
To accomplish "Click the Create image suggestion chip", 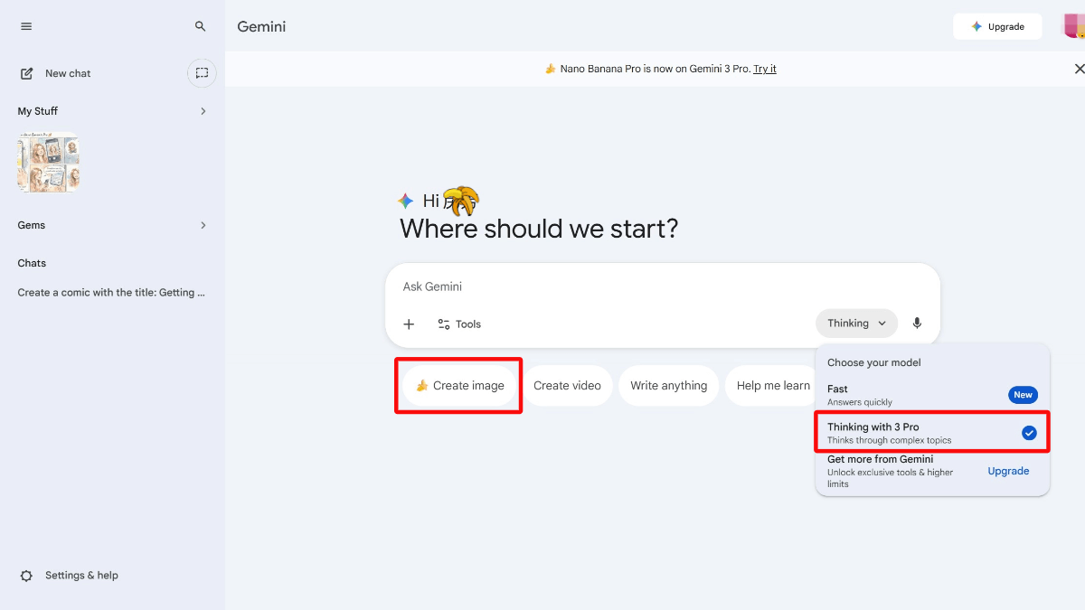I will [x=458, y=385].
